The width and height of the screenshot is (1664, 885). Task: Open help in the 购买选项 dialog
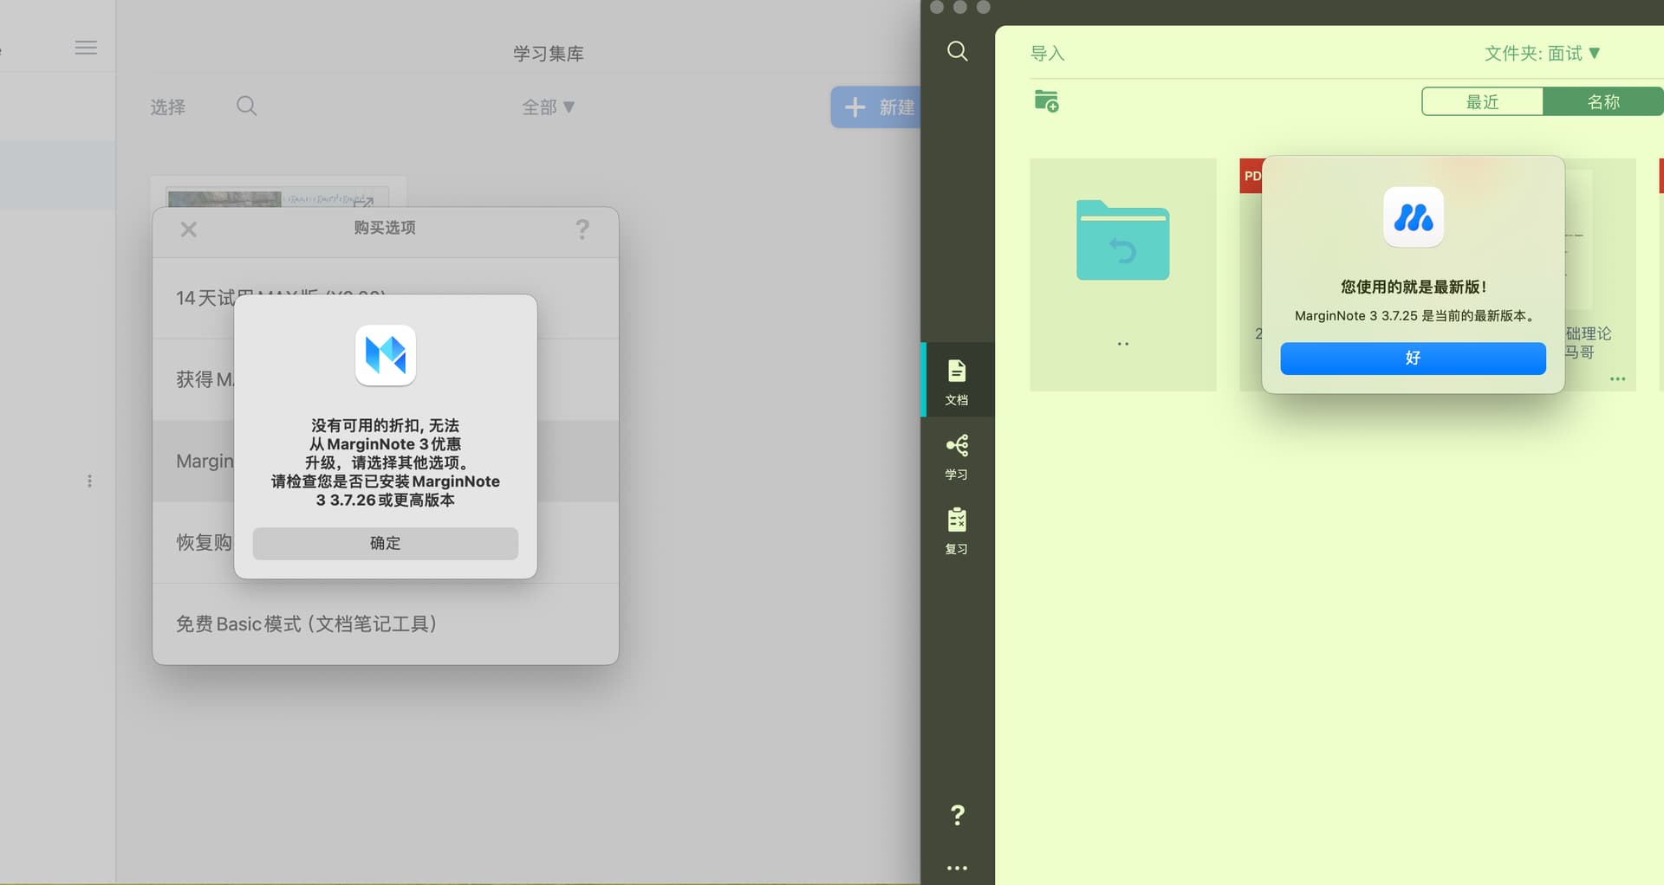[582, 229]
